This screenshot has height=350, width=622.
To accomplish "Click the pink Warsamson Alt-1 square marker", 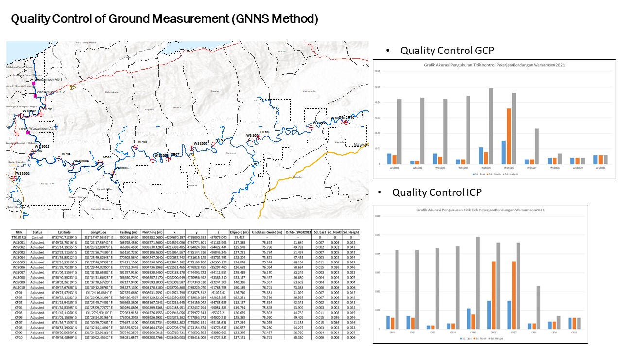I will 35,84.
